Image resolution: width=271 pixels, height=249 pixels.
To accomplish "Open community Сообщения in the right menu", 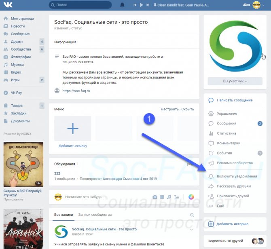I will tap(227, 123).
